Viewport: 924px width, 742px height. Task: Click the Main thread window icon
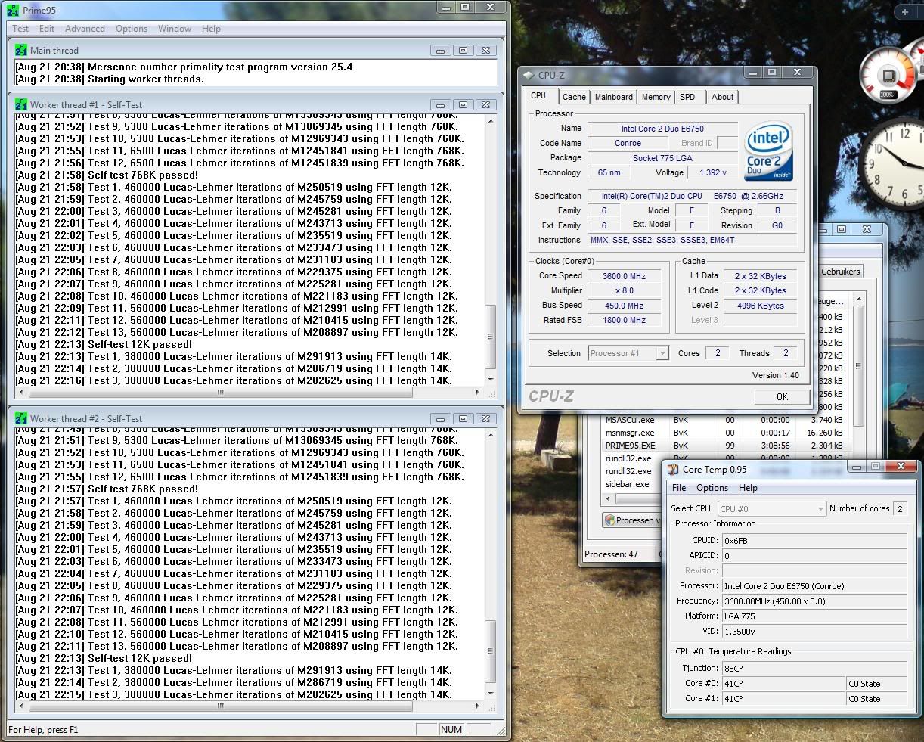(x=21, y=51)
